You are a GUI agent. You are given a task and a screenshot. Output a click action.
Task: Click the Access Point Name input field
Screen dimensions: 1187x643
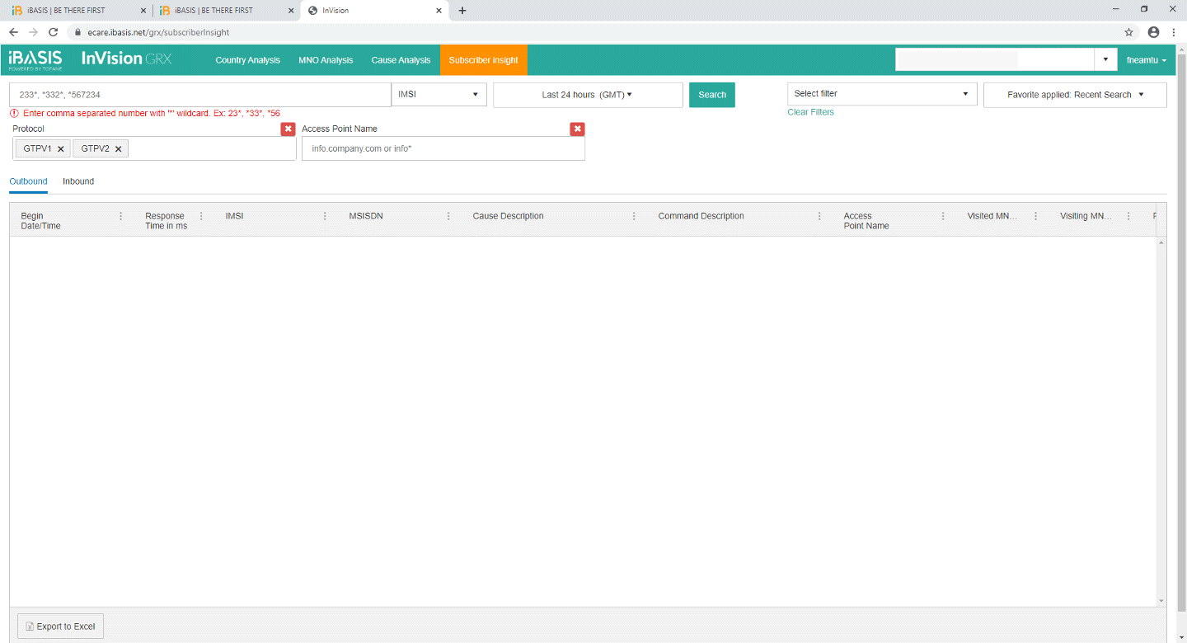(x=443, y=149)
